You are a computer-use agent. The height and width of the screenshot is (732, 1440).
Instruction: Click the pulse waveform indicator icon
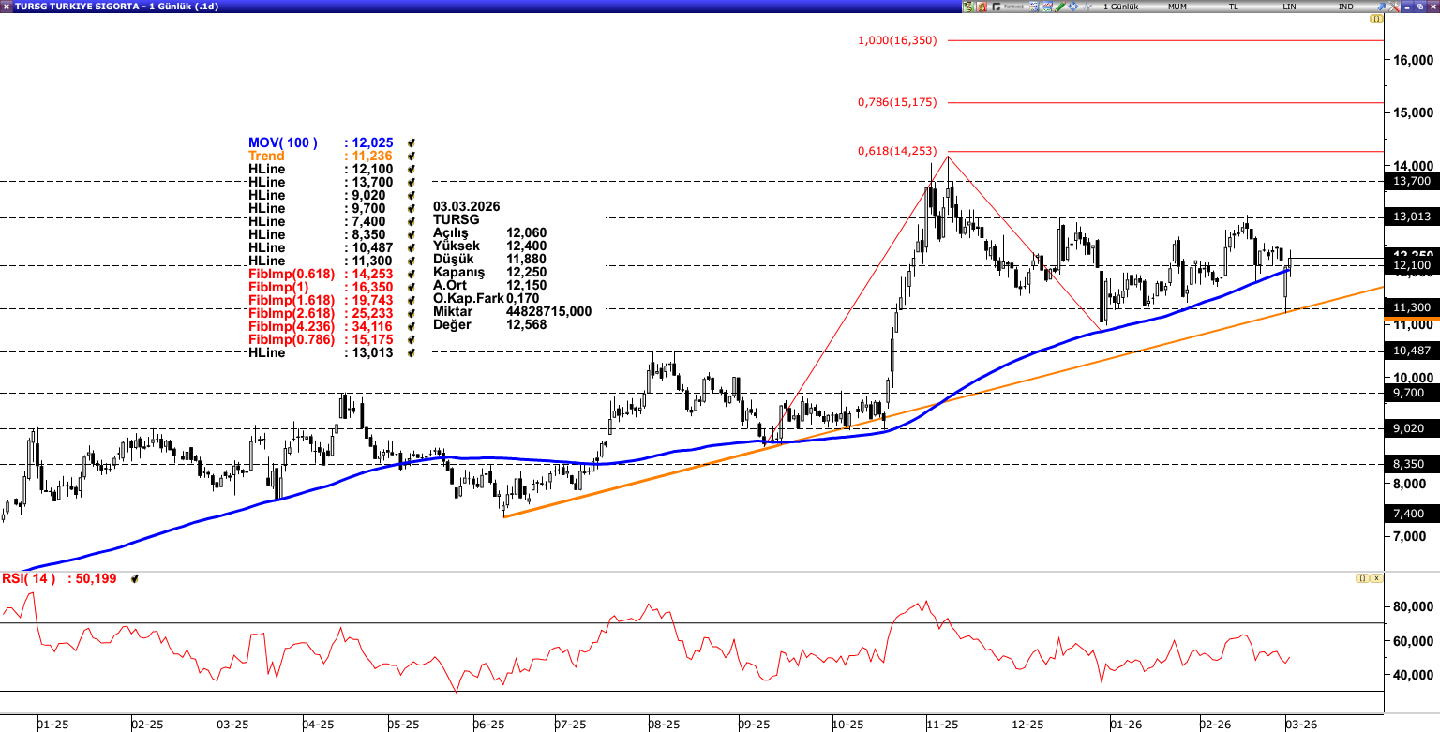coord(1087,7)
